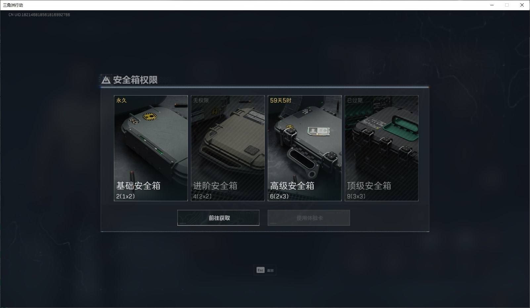The width and height of the screenshot is (530, 308).
Task: Click the 安全箱权限 panel title
Action: pyautogui.click(x=135, y=80)
